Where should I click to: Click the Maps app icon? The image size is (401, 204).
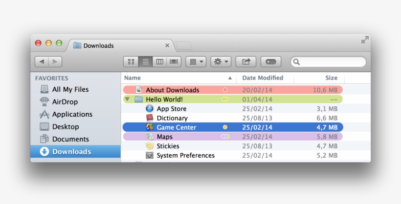[150, 137]
